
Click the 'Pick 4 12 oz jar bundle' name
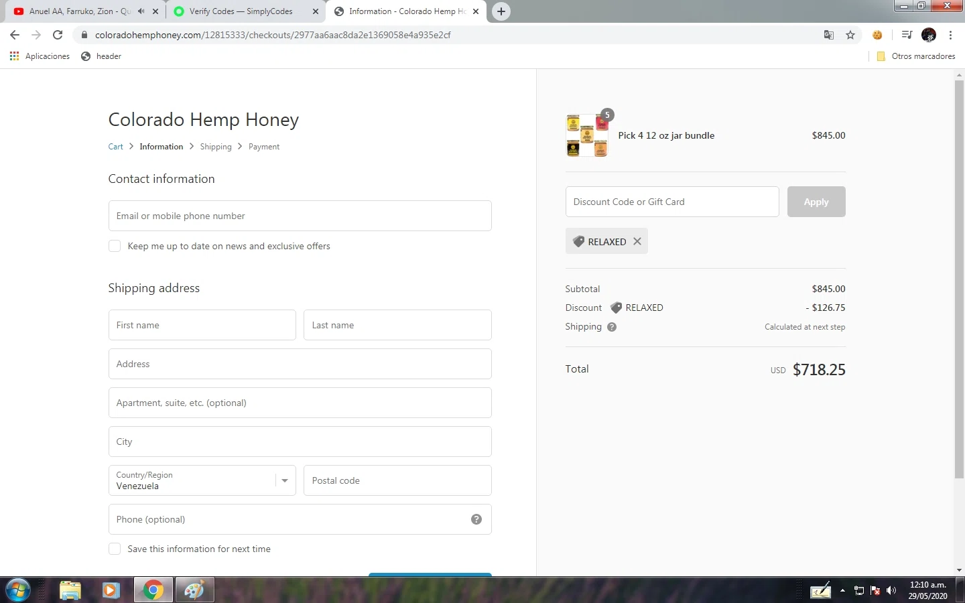click(x=666, y=135)
